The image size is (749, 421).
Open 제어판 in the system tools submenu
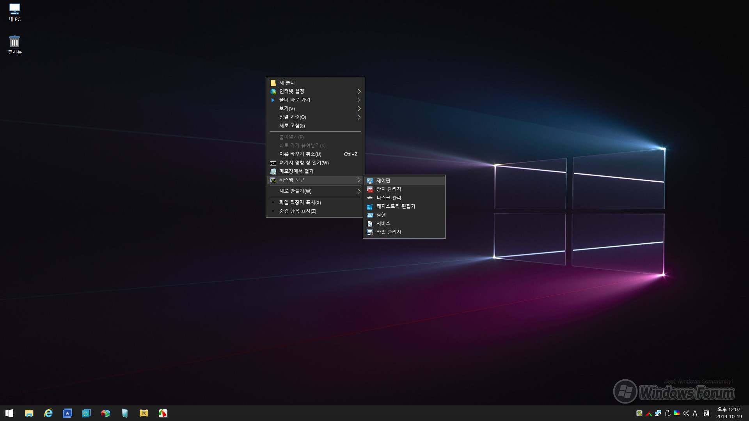click(x=404, y=180)
